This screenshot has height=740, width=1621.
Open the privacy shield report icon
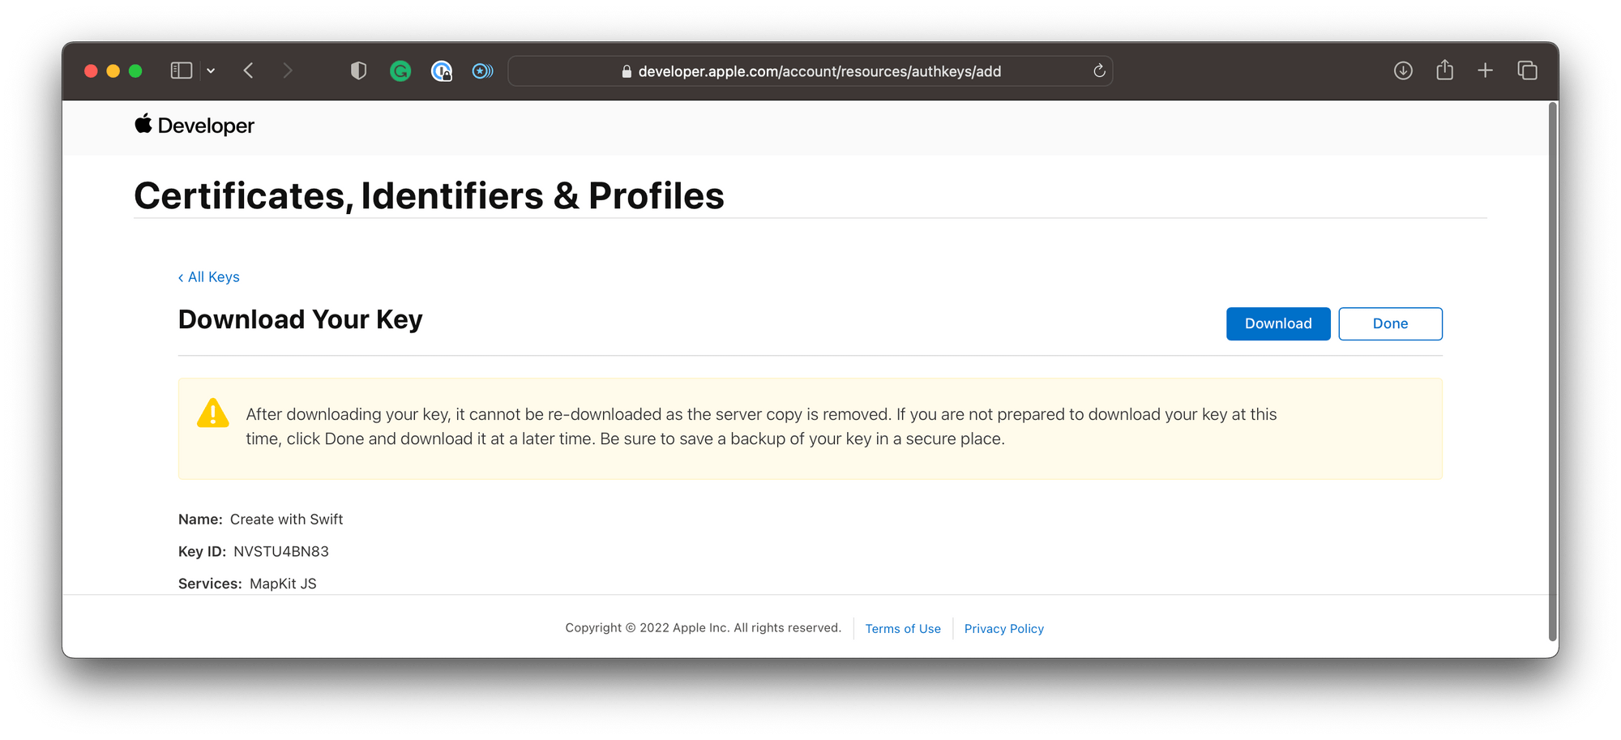[358, 71]
